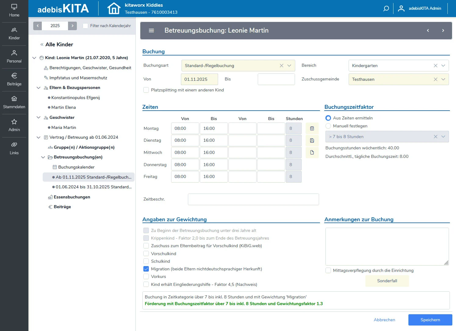Open Kinder section in left sidebar
Viewport: 456px width, 331px height.
[x=14, y=34]
